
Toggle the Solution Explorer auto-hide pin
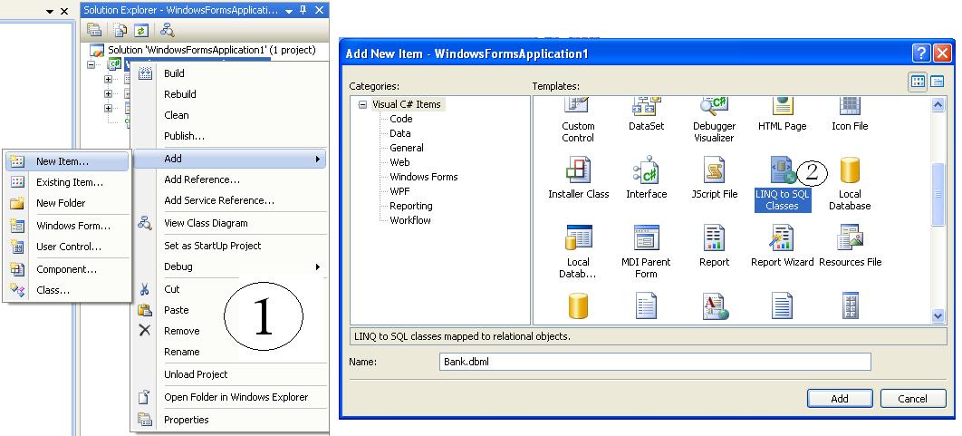[x=303, y=11]
